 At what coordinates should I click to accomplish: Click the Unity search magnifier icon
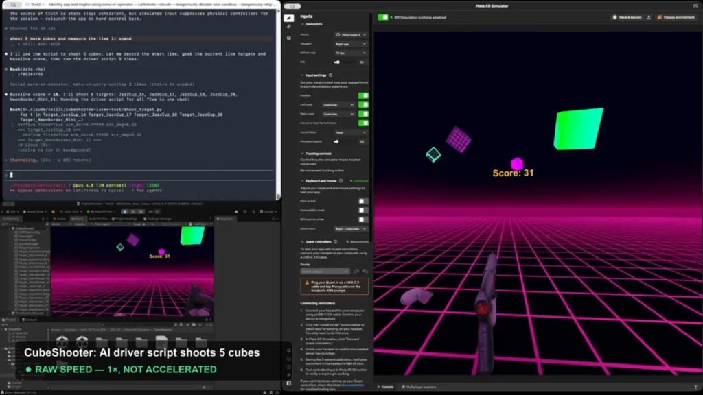253,211
